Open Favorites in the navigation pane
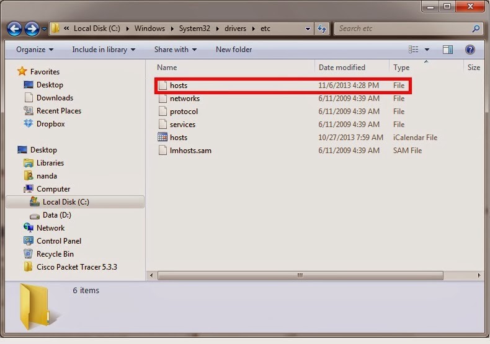The image size is (490, 344). 38,72
